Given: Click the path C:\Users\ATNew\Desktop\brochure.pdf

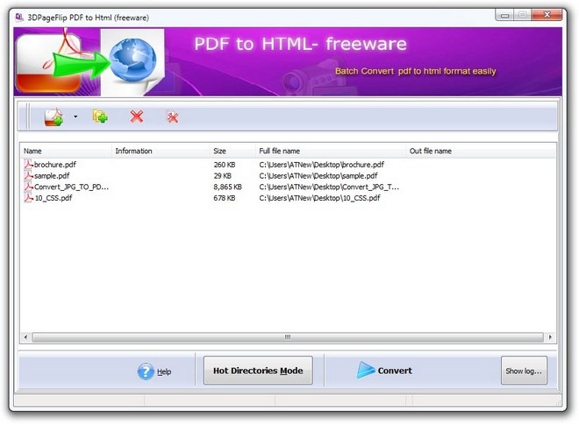Looking at the screenshot, I should (322, 165).
